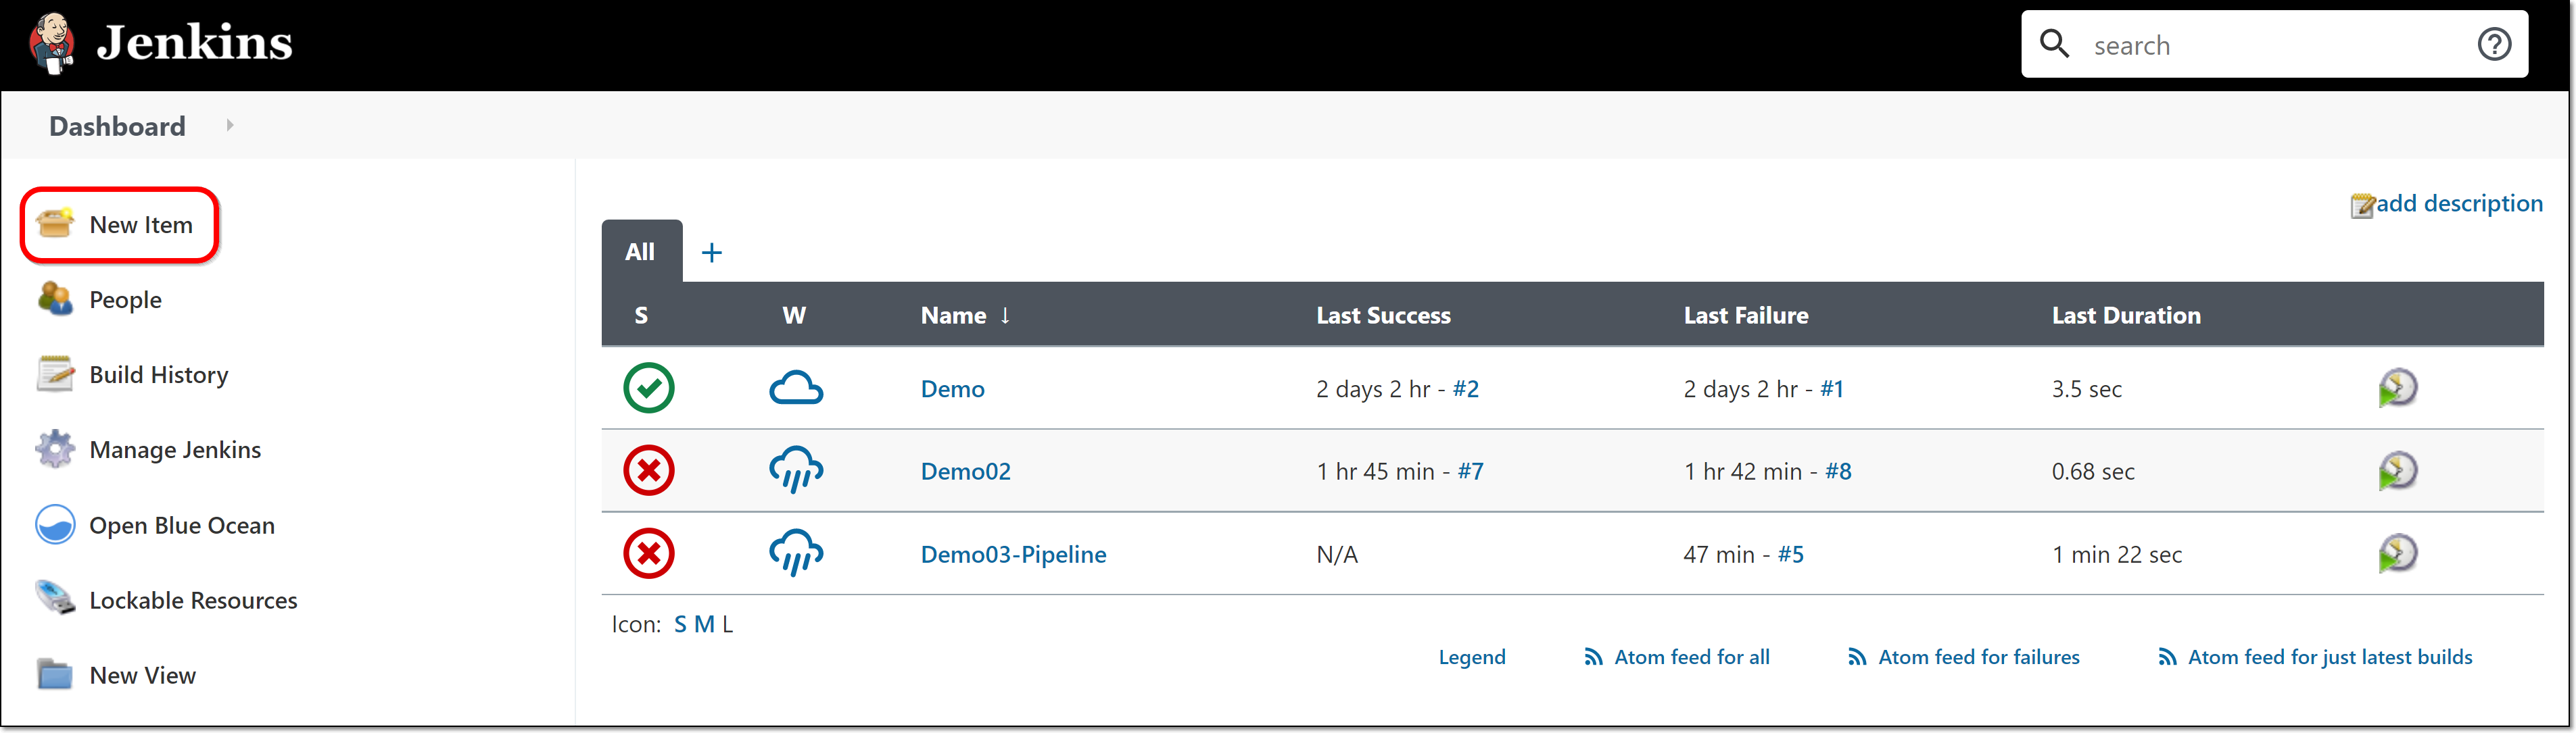Open Demo last success build #2
The height and width of the screenshot is (733, 2576).
1465,388
